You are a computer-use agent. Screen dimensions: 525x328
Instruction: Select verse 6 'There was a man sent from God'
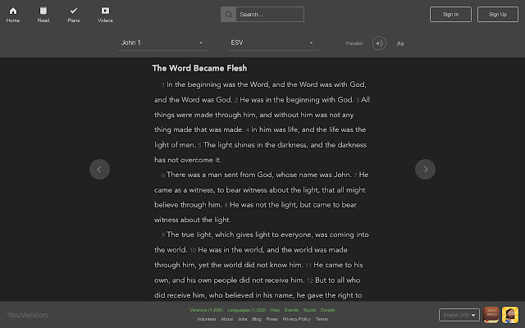[x=220, y=175]
